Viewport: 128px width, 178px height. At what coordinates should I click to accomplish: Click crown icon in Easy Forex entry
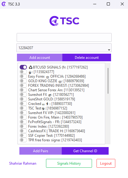pos(48,77)
